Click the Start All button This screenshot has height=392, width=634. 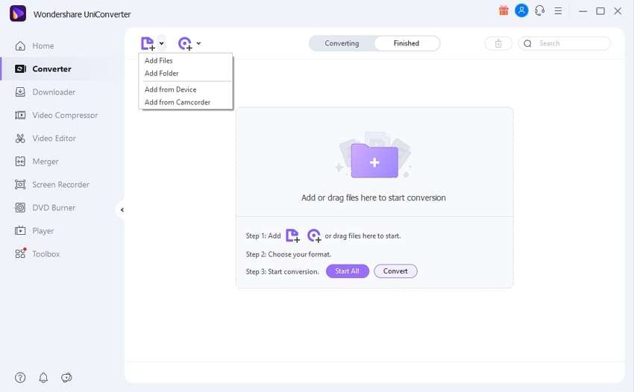point(348,271)
